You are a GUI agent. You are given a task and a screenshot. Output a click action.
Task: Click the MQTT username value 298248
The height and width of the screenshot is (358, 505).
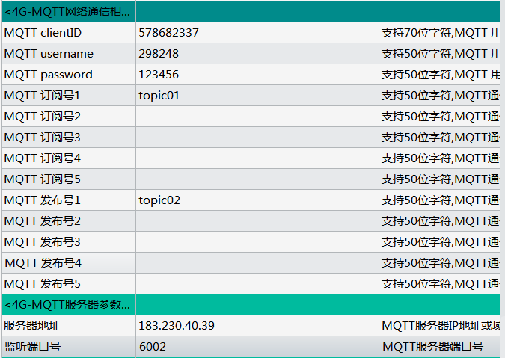[x=257, y=54]
